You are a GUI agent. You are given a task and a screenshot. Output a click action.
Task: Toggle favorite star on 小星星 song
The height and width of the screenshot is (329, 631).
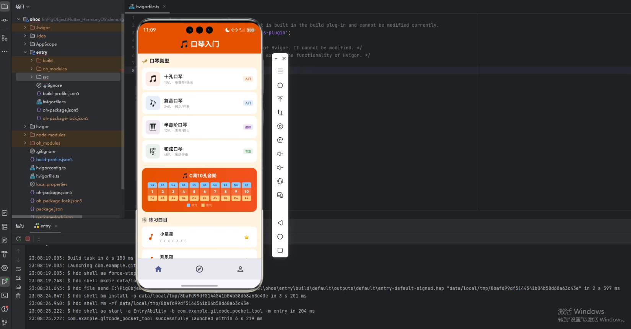pyautogui.click(x=247, y=237)
